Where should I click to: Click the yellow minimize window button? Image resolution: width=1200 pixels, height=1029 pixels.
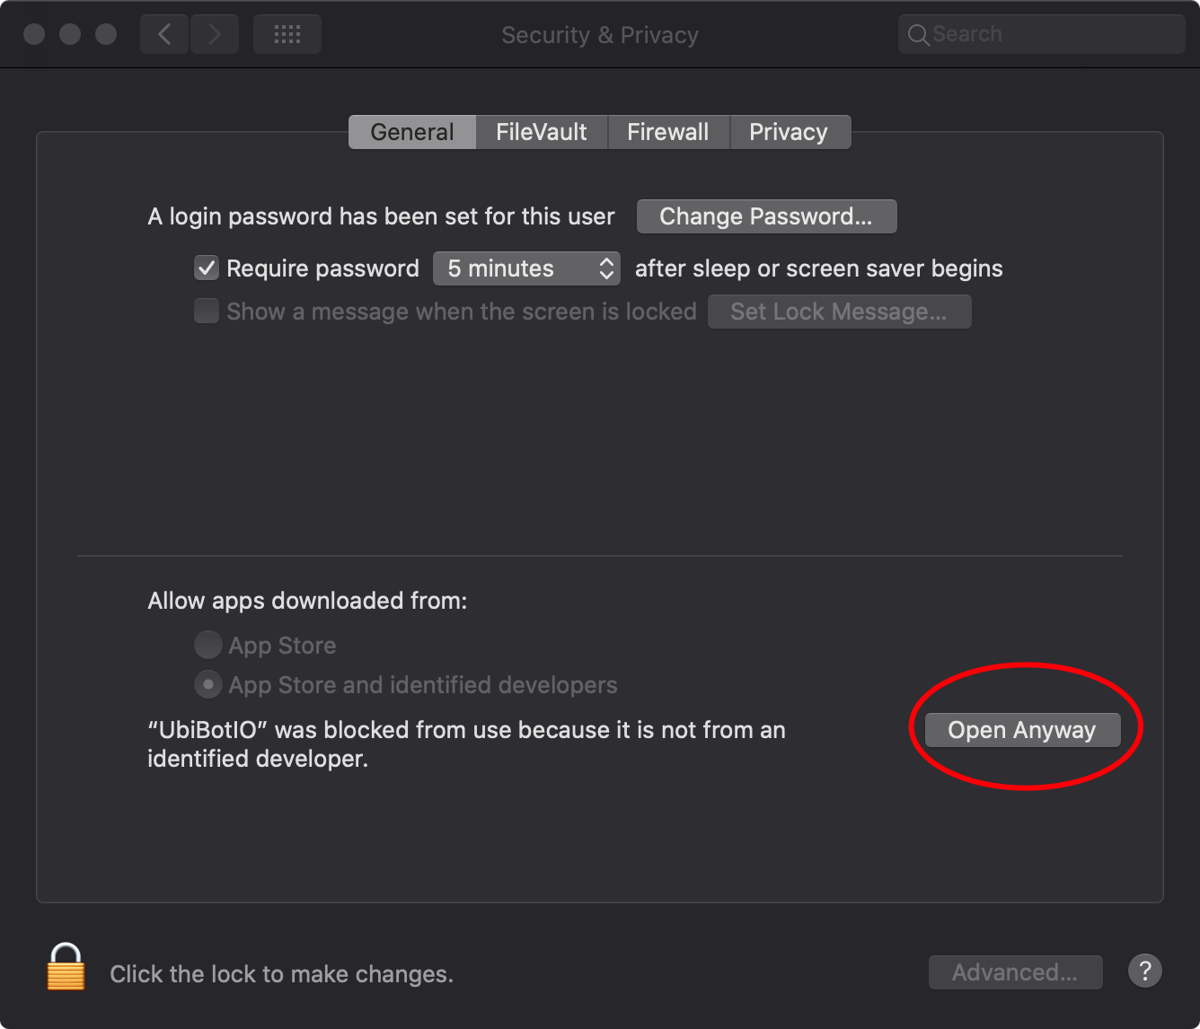click(70, 34)
